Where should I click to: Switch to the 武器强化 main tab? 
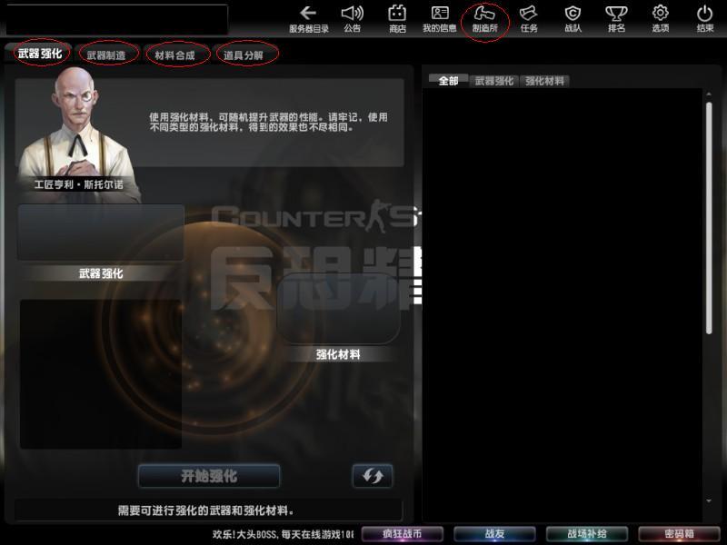pos(40,54)
